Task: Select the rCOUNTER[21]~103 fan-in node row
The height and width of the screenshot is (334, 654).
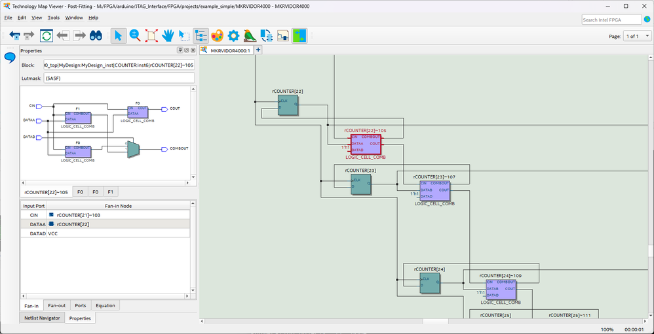Action: (x=78, y=214)
